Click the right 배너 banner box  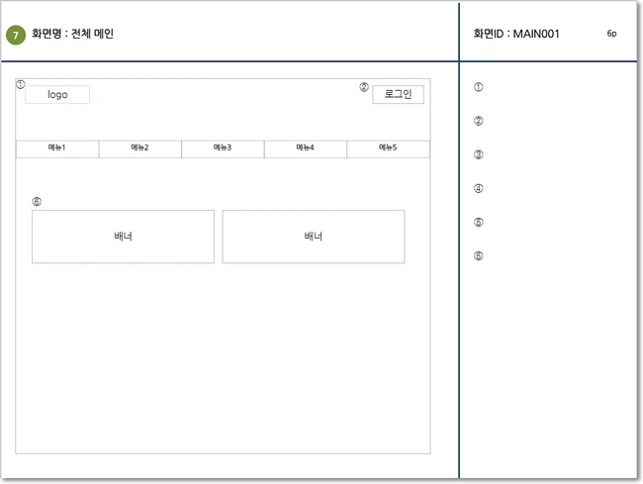[x=314, y=237]
